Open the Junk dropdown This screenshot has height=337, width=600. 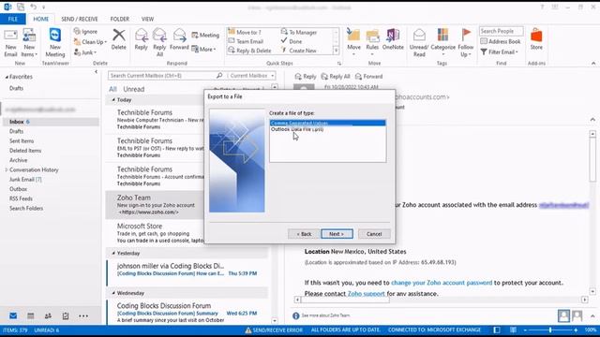(85, 52)
